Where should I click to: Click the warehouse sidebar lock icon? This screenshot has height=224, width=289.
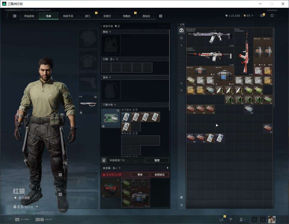[x=181, y=83]
